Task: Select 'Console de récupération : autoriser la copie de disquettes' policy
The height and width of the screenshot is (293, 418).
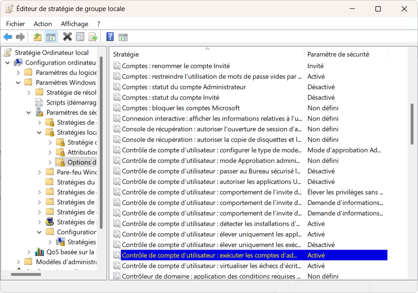Action: (211, 139)
